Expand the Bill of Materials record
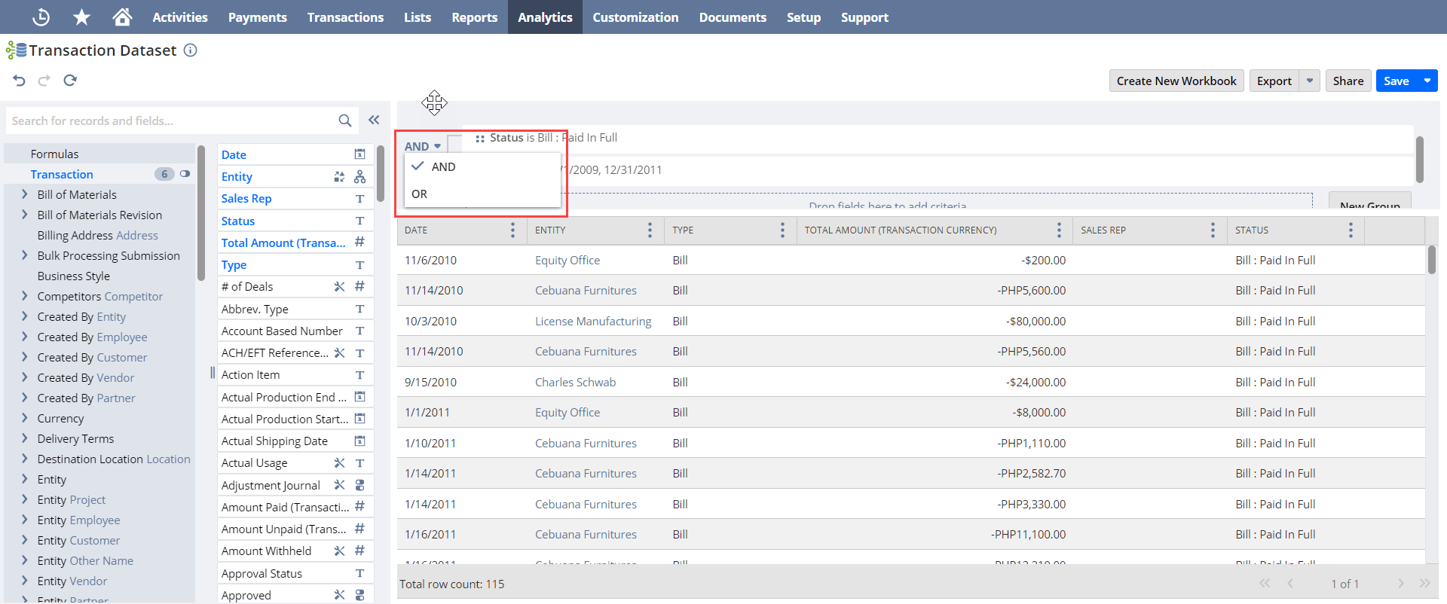Viewport: 1447px width, 604px height. coord(25,194)
